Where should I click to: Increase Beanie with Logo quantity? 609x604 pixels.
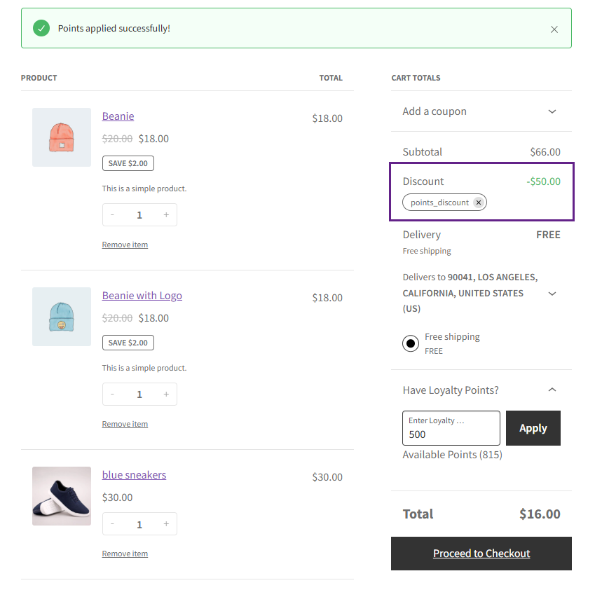166,394
